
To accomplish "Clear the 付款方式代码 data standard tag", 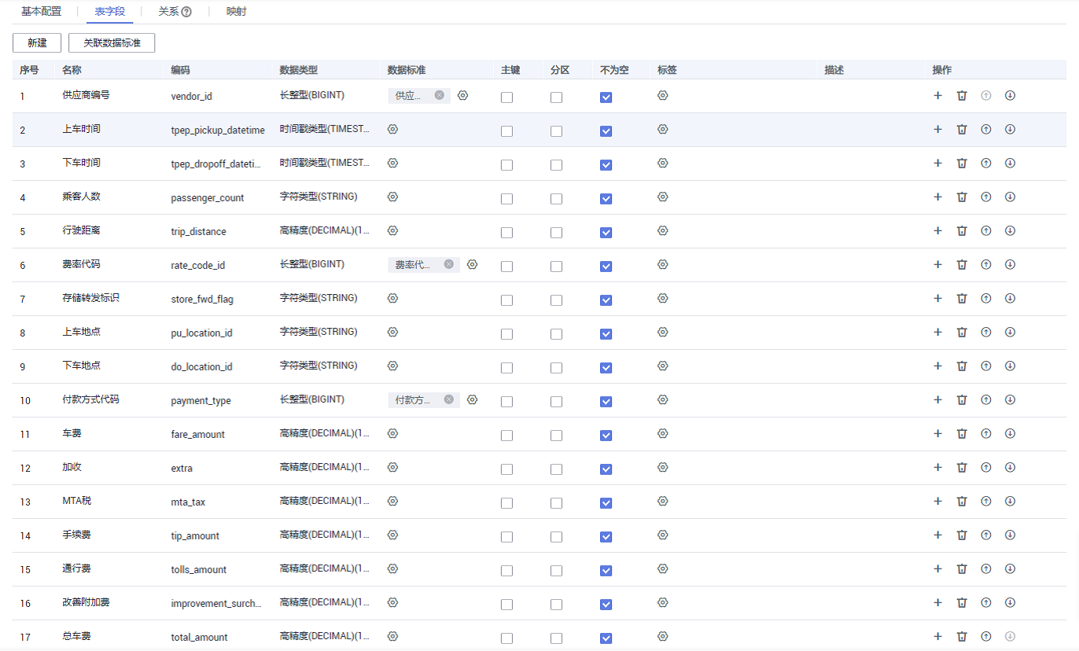I will tap(449, 400).
